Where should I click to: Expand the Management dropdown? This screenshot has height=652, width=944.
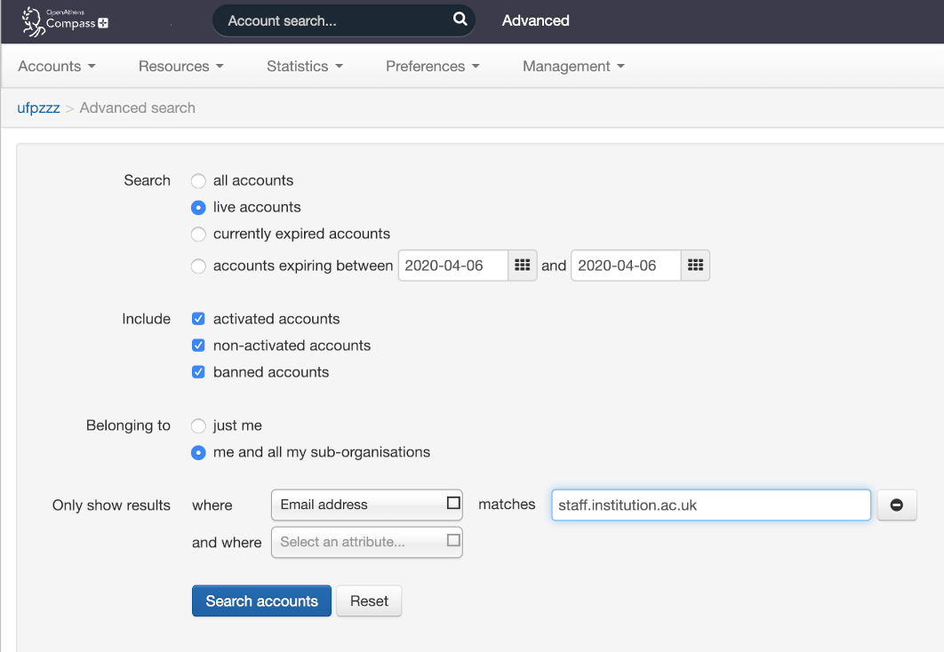573,66
